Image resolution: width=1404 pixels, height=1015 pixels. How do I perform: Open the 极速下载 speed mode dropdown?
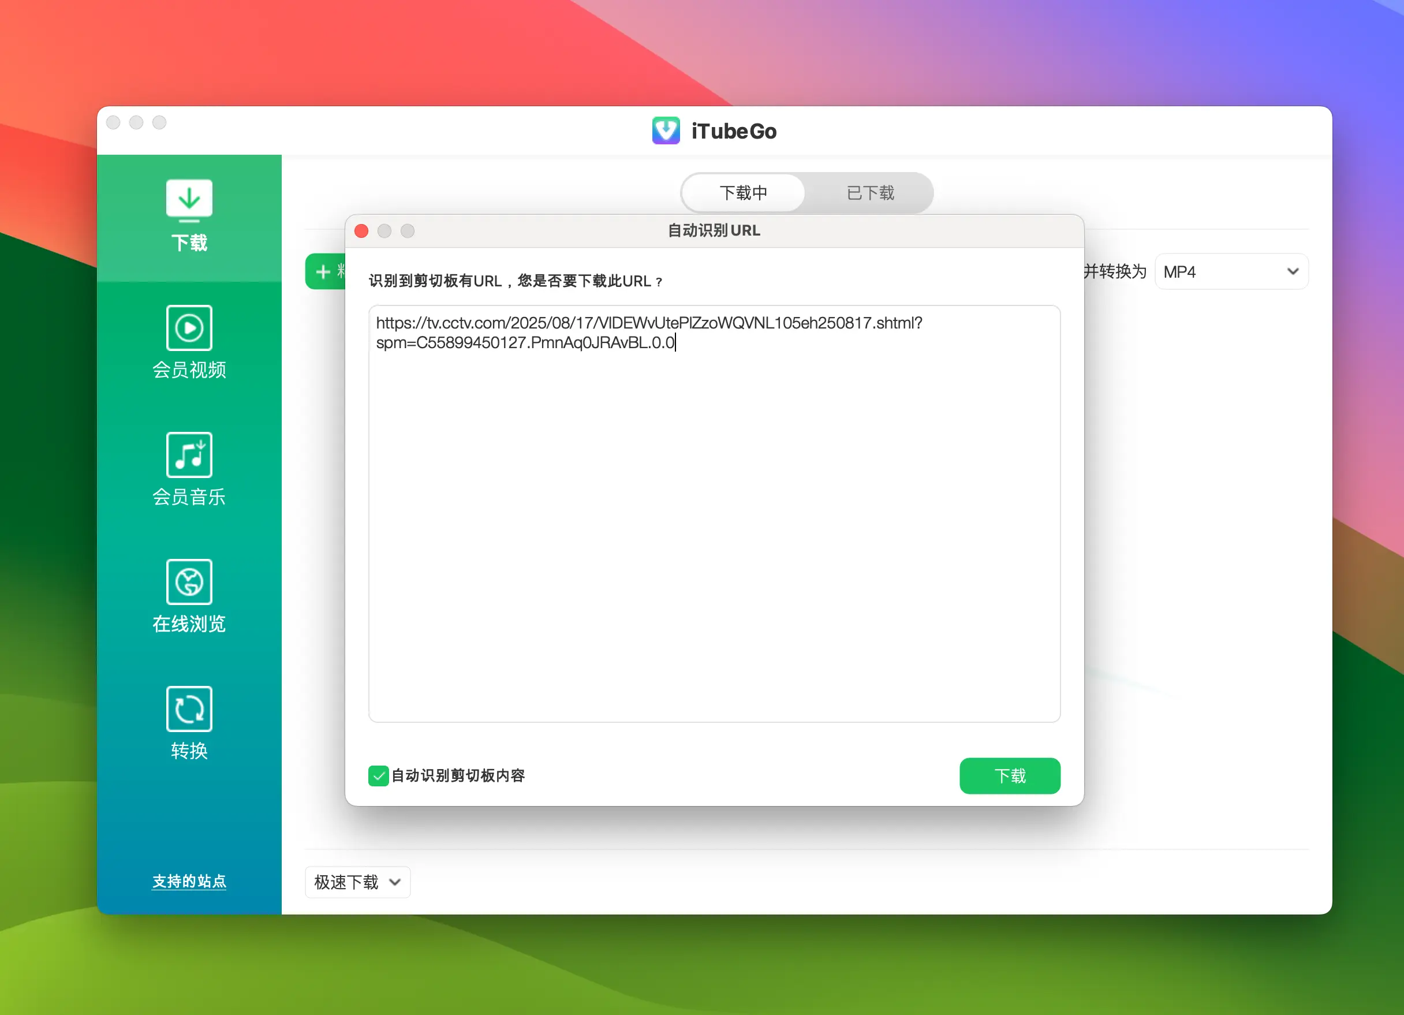[x=357, y=881]
